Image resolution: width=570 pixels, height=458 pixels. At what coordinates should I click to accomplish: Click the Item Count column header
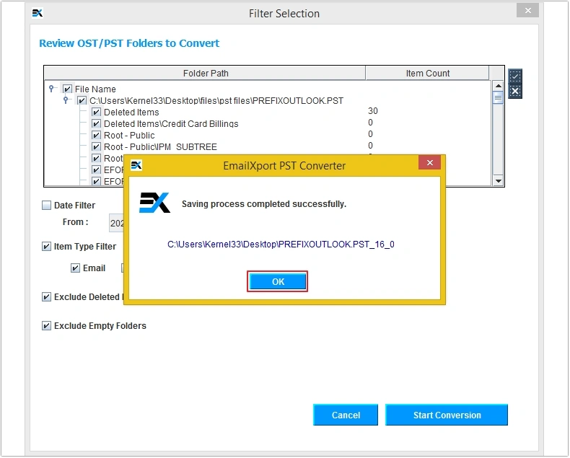point(427,74)
